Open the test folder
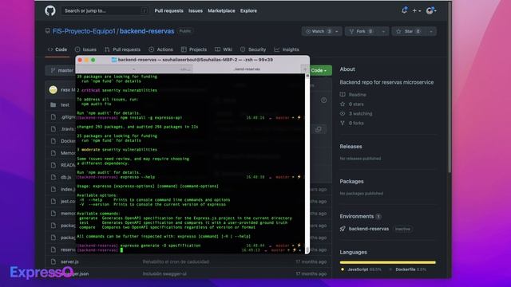This screenshot has height=287, width=511. tap(65, 104)
